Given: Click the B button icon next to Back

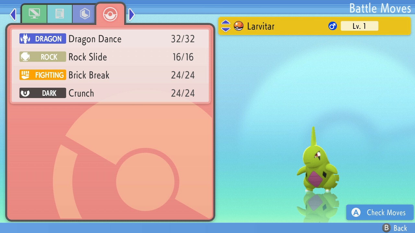Looking at the screenshot, I should pos(386,228).
